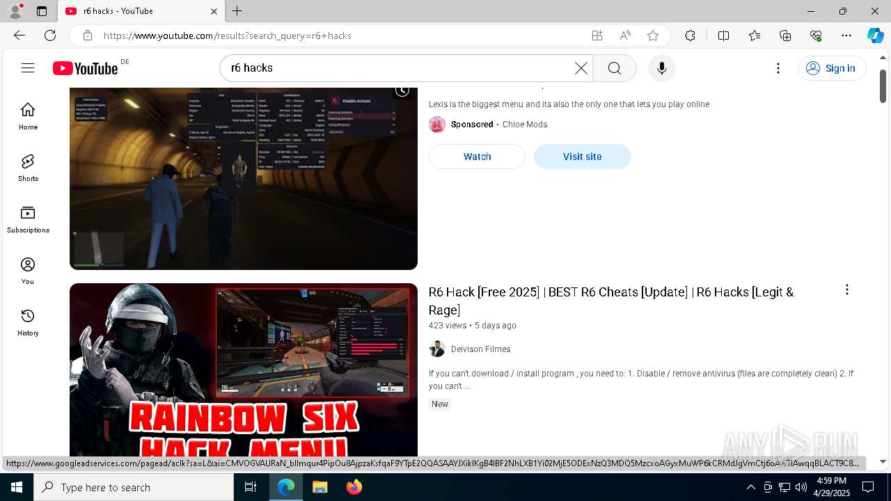This screenshot has width=891, height=501.
Task: Open Edge profile avatar
Action: click(15, 11)
